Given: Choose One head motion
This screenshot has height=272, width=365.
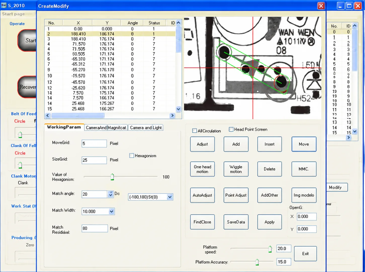Looking at the screenshot, I should coord(202,169).
